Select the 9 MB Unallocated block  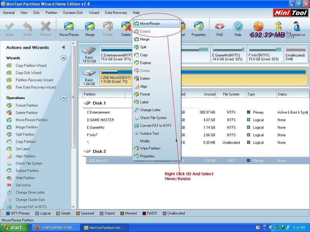point(295,54)
